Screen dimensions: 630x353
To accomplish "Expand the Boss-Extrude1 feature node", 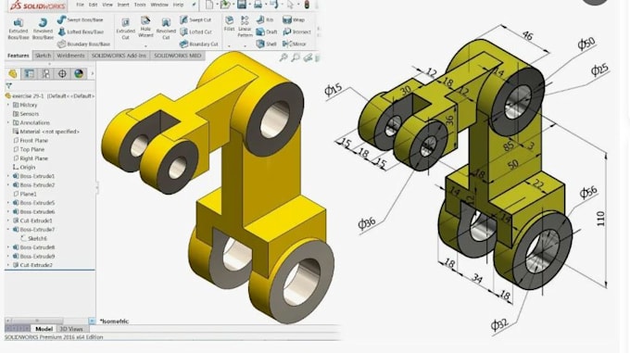I will (8, 176).
